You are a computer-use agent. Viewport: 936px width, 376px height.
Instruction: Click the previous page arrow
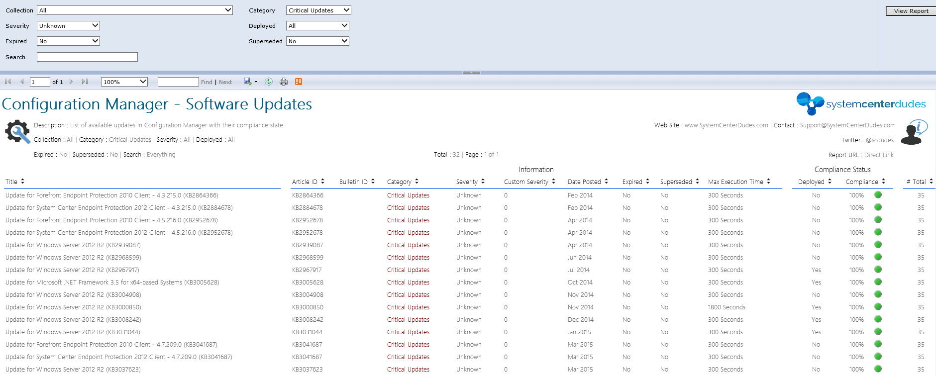[x=22, y=82]
